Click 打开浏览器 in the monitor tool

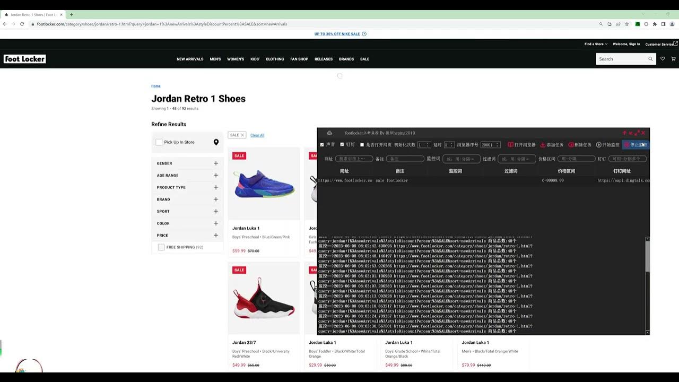[x=521, y=145]
